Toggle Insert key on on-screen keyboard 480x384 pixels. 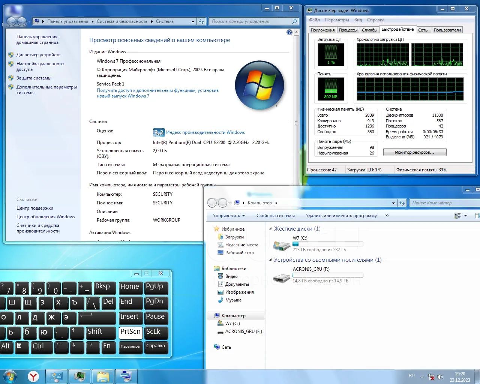click(130, 318)
